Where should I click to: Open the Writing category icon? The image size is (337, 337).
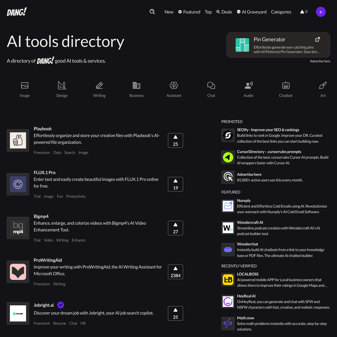pos(99,85)
